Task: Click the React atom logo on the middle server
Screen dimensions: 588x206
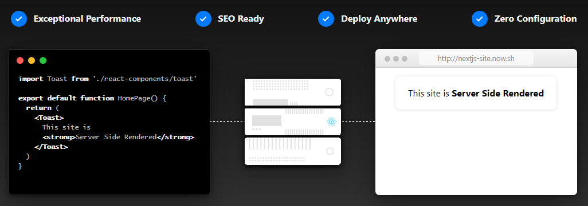Action: click(331, 122)
